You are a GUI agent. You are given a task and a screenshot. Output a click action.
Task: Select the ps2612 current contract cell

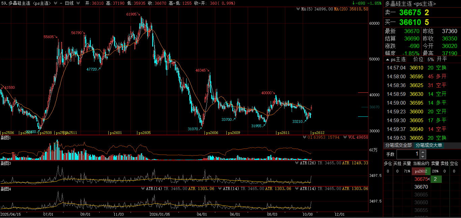coord(421,171)
